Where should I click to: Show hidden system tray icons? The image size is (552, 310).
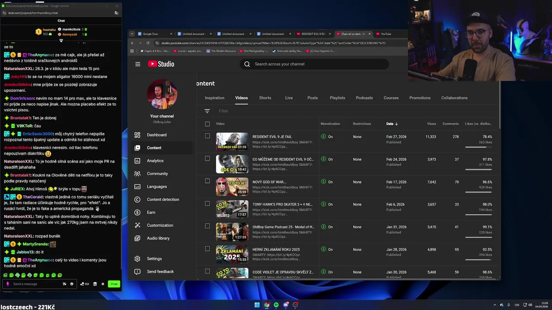(495, 305)
